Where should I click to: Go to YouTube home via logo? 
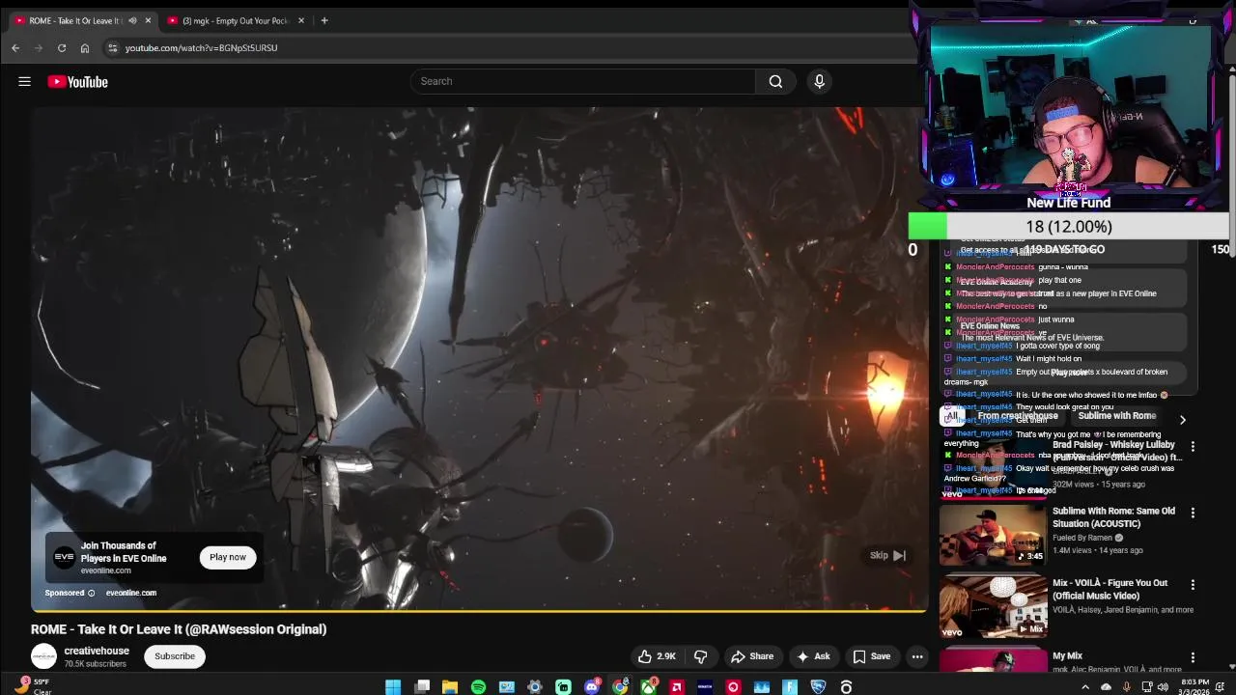pyautogui.click(x=78, y=82)
